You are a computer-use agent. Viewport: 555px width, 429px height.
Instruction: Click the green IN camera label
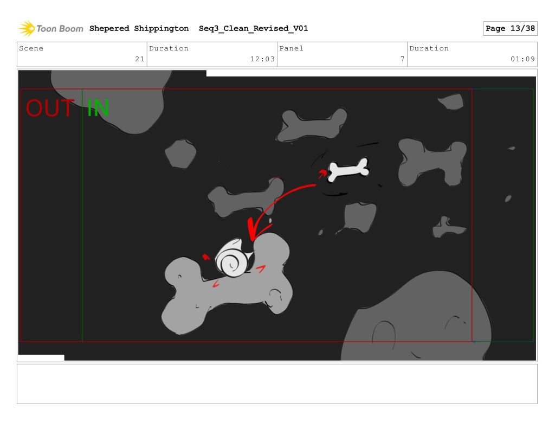tap(98, 108)
